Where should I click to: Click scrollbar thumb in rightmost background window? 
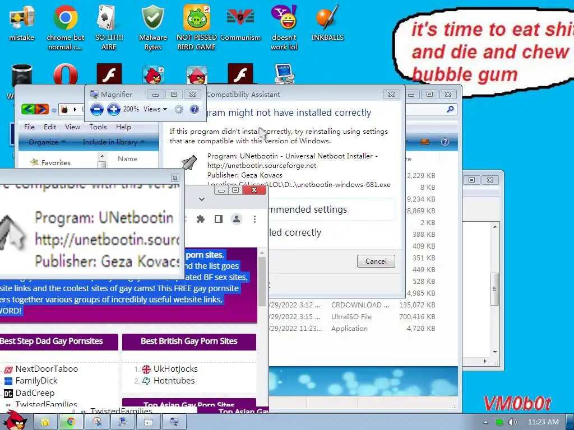pyautogui.click(x=494, y=289)
